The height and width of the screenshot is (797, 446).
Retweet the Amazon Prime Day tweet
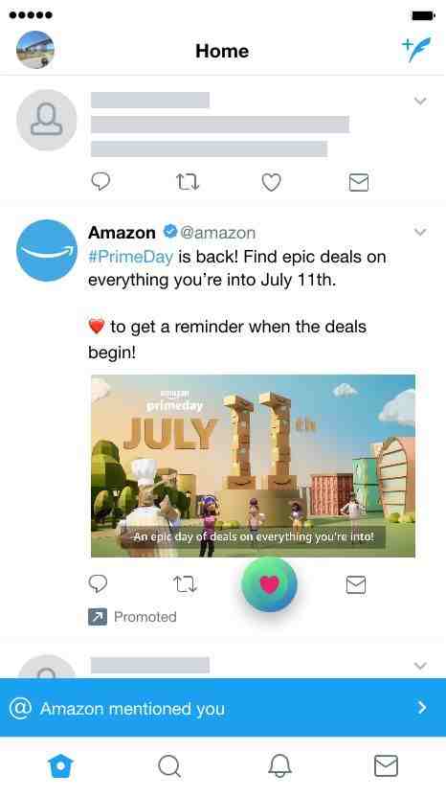[x=186, y=584]
